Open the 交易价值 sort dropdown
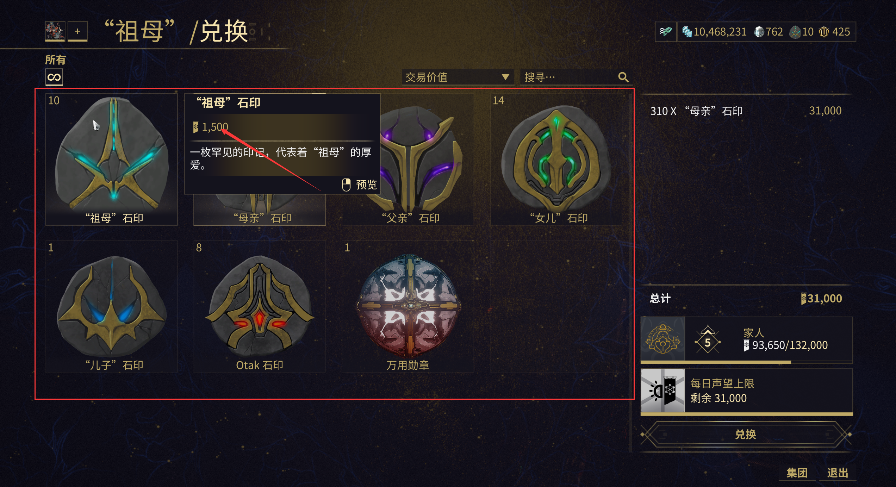Screen dimensions: 896x487 pos(458,77)
